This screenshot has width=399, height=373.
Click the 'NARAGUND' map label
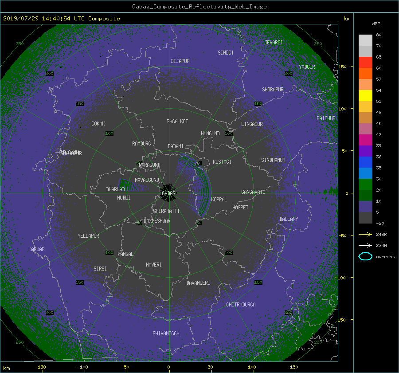pos(150,165)
